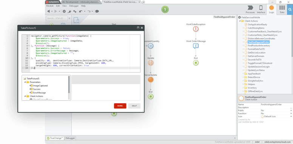Open the Debugger menu
293x144 pixels.
click(x=74, y=6)
